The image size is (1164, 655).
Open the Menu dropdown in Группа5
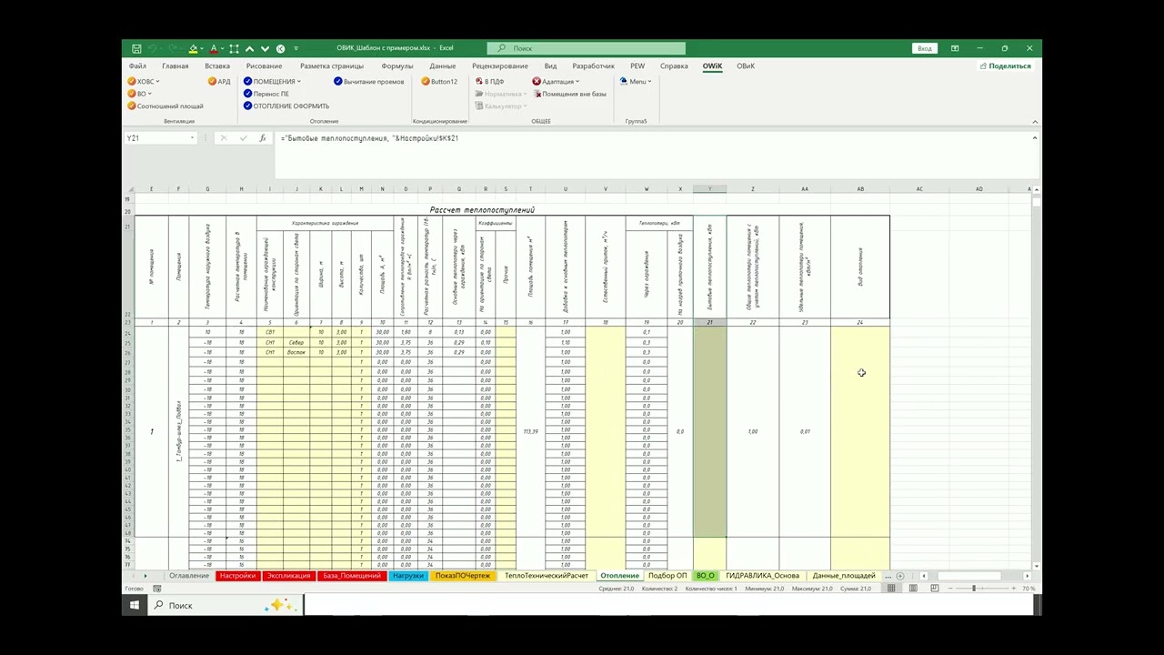[x=635, y=81]
